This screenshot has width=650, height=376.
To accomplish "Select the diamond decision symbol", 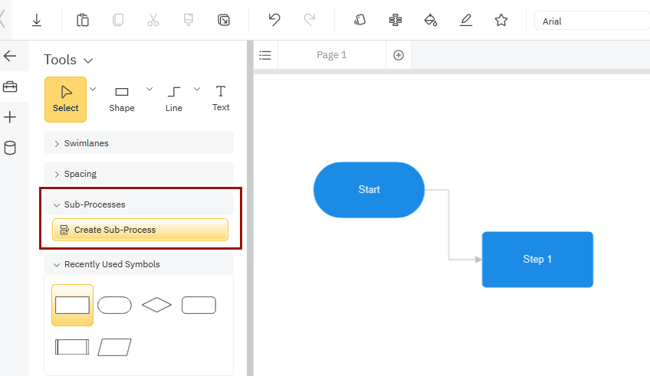I will pos(156,306).
